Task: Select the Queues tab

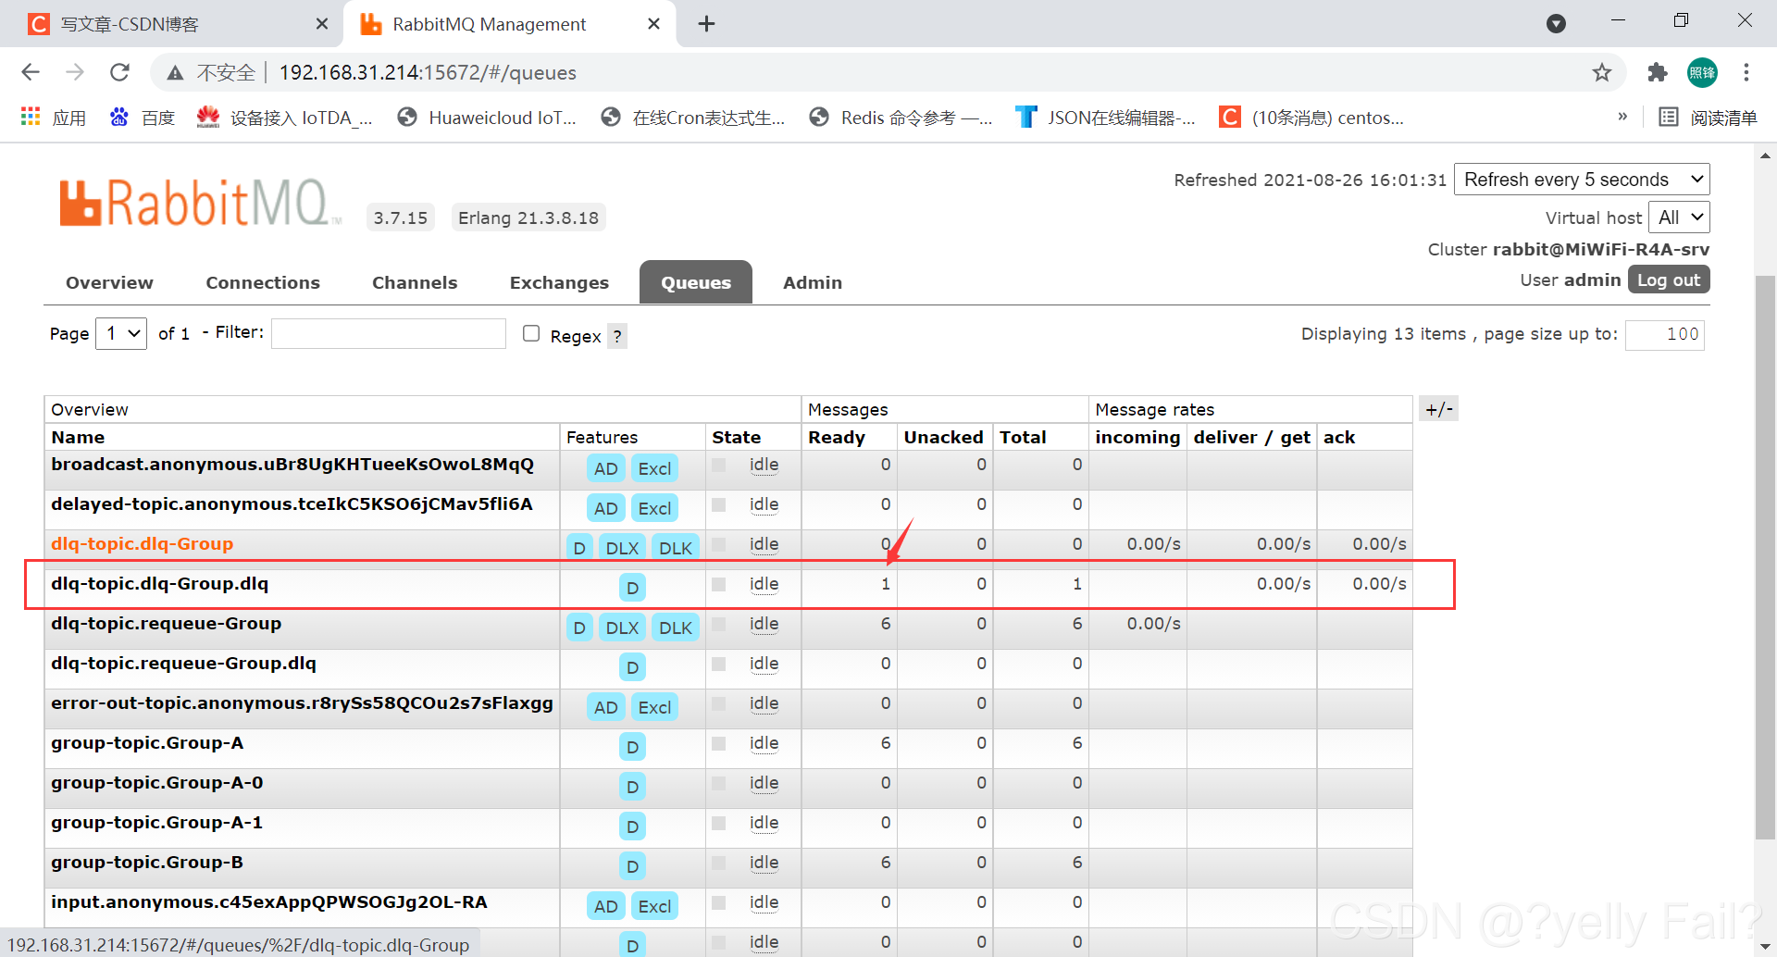Action: 696,283
